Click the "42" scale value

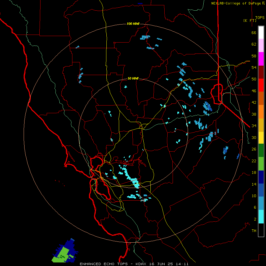click(254, 103)
